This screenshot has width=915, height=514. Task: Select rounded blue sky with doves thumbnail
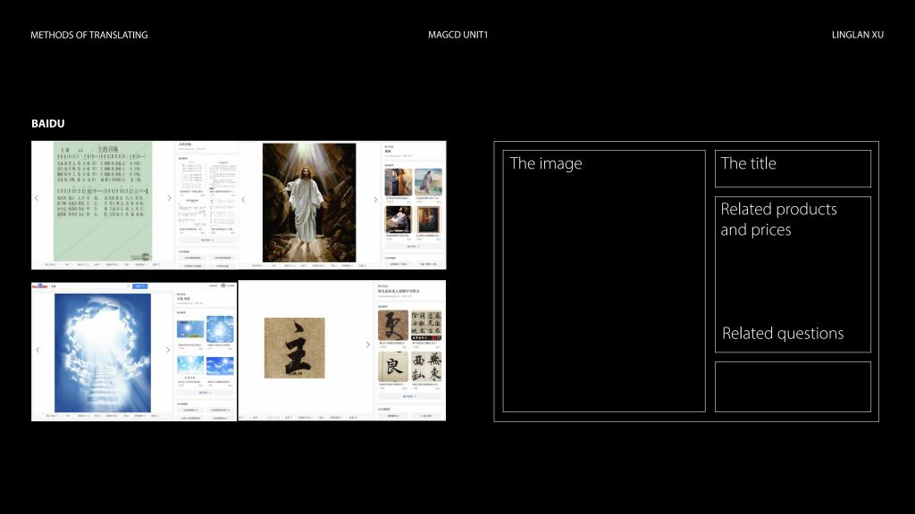220,329
